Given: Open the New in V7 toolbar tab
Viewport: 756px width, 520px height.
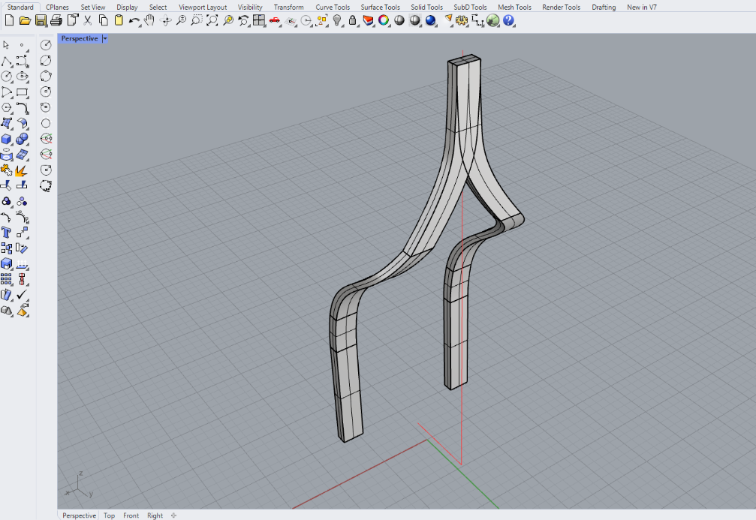Looking at the screenshot, I should [x=642, y=8].
